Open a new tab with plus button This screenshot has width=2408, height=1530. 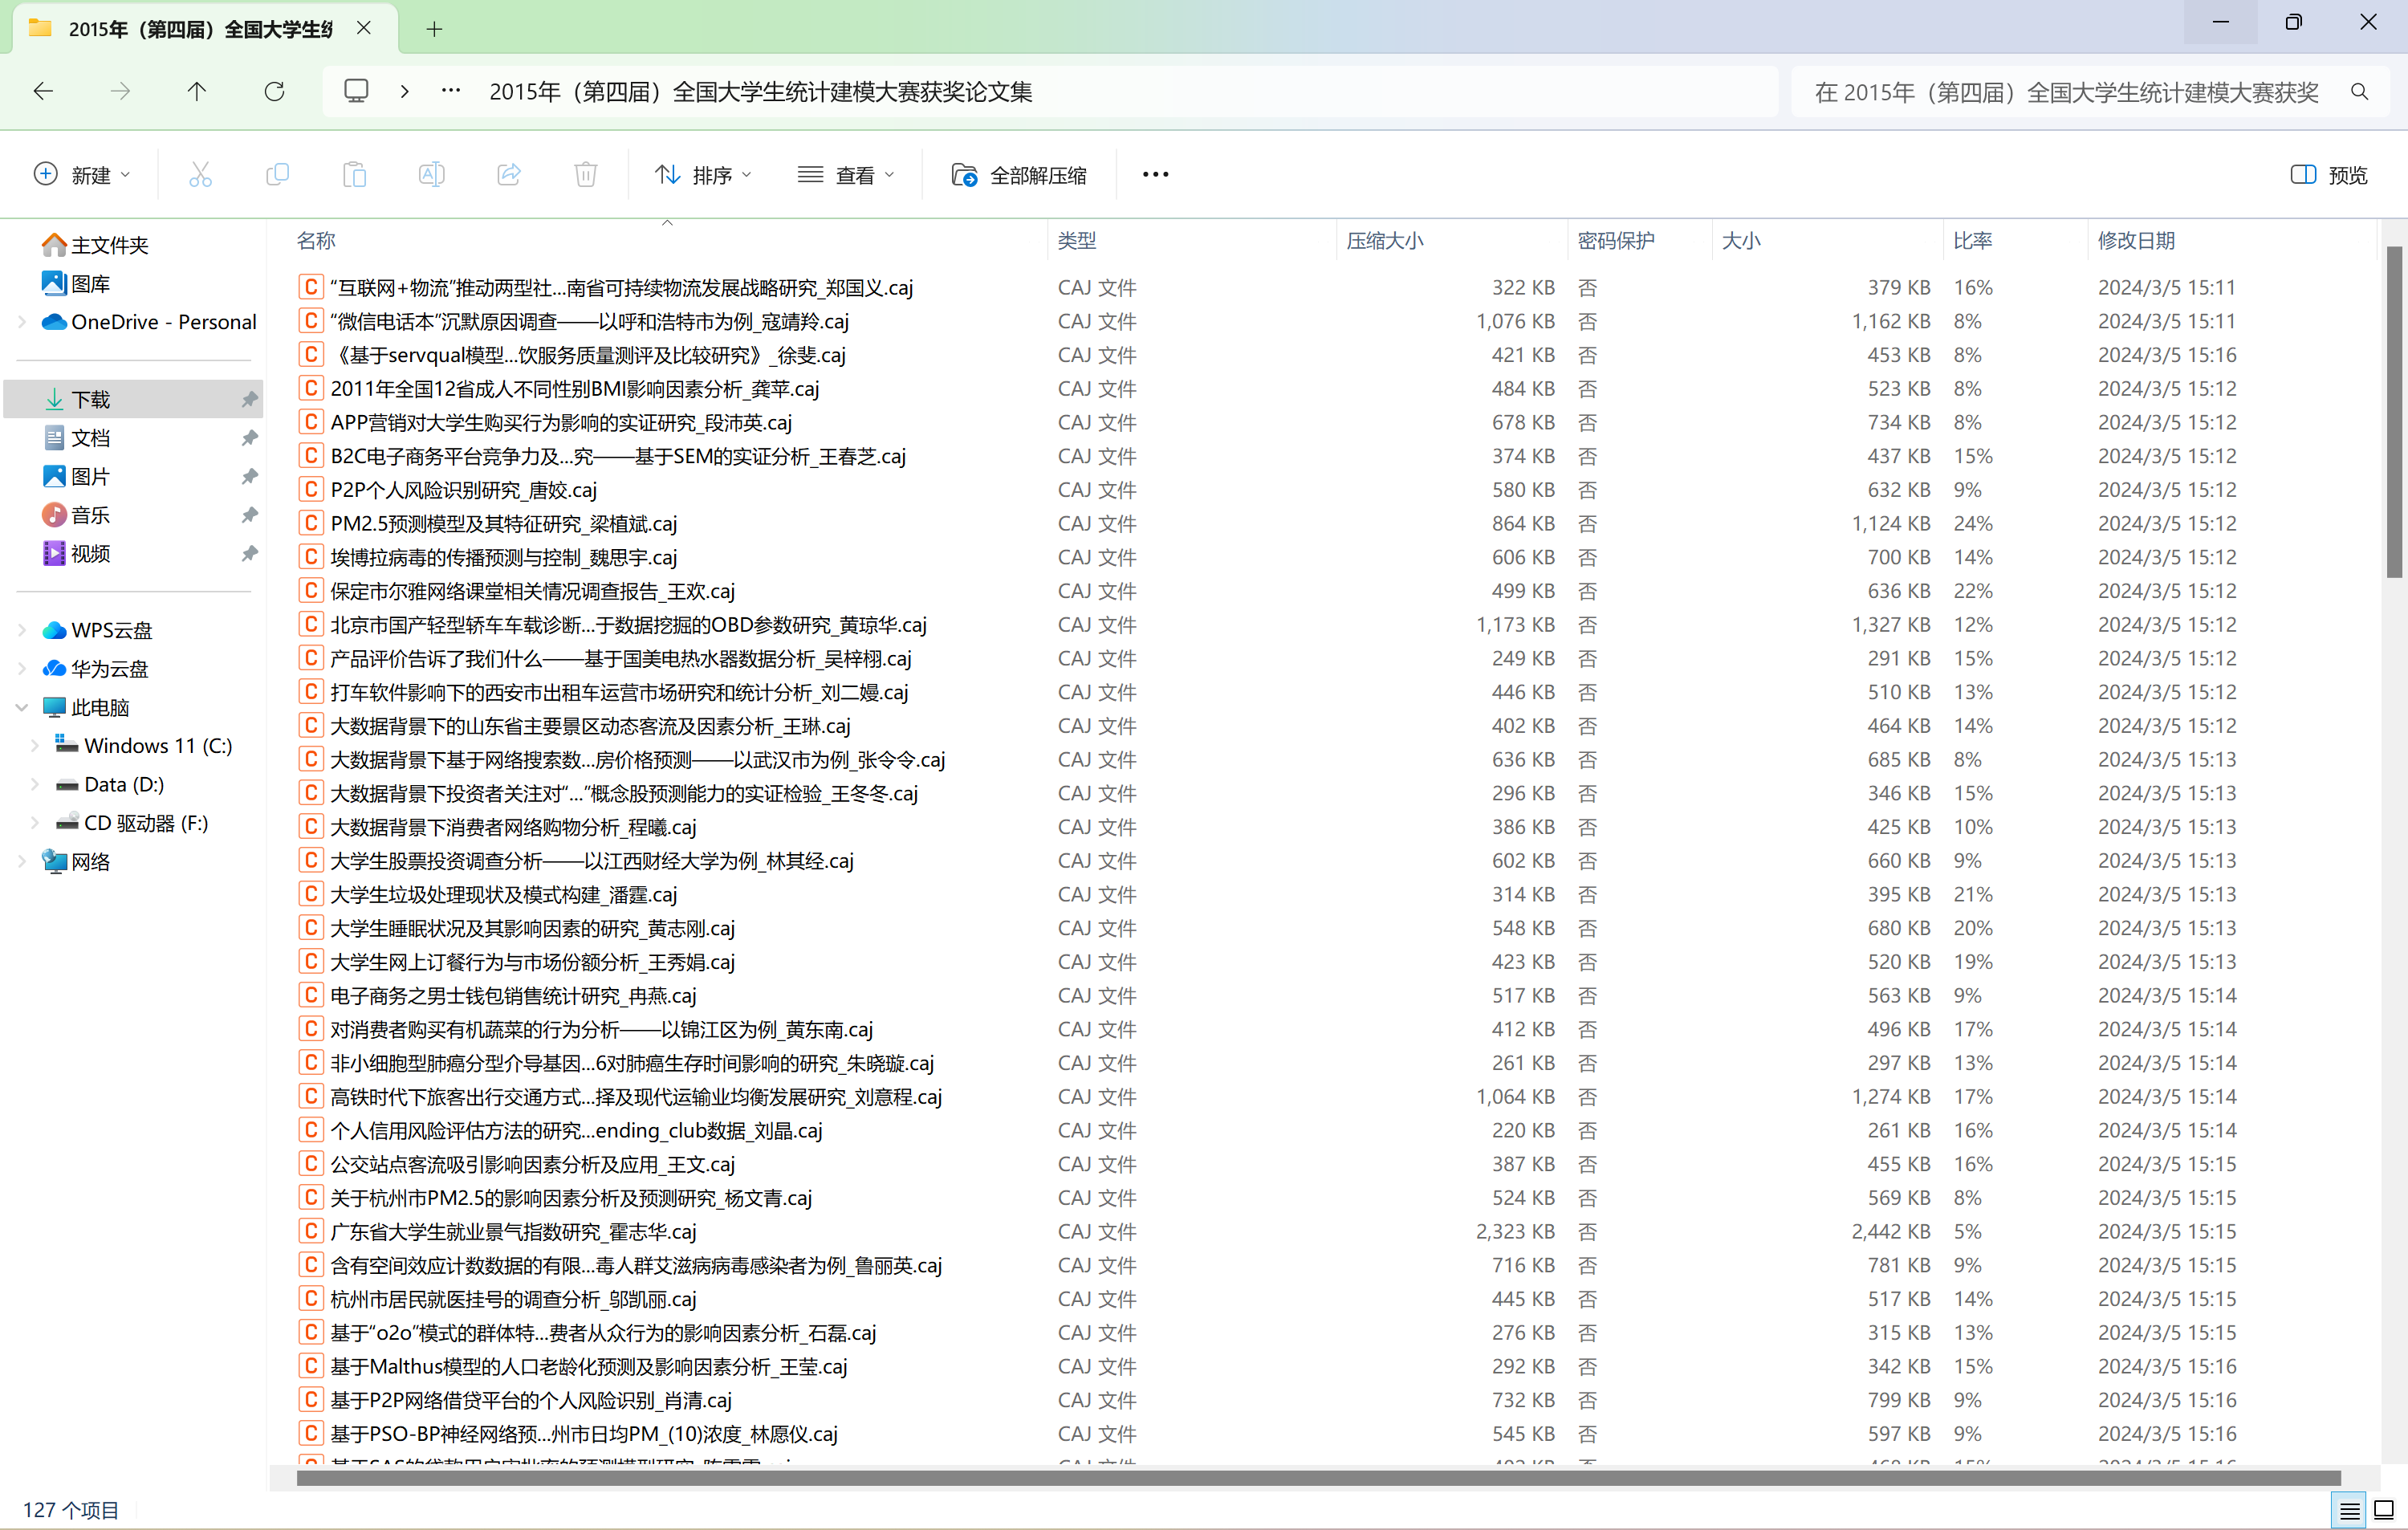click(x=434, y=29)
